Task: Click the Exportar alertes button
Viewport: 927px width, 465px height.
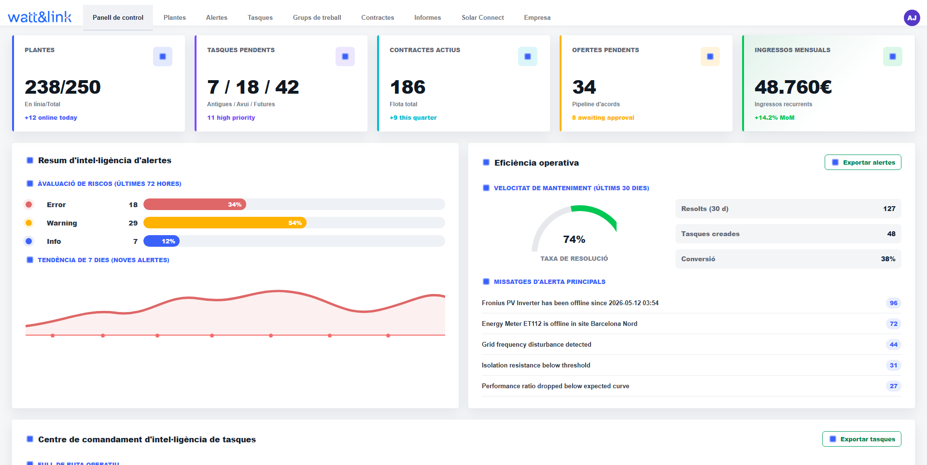Action: [863, 162]
